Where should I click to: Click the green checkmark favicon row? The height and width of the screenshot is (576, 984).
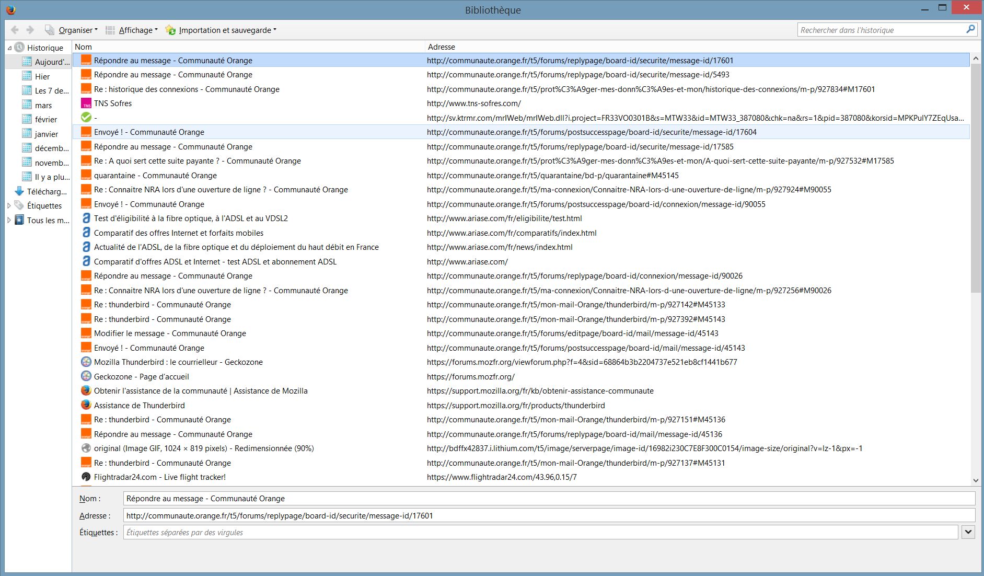tap(521, 118)
